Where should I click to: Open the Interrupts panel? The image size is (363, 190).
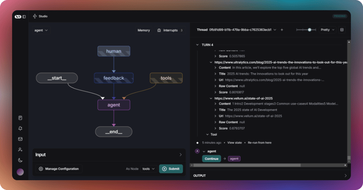tap(169, 30)
